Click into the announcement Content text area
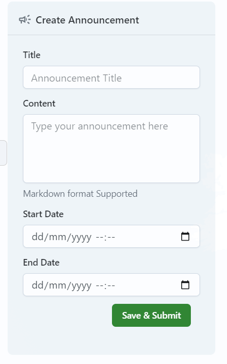The width and height of the screenshot is (227, 364). tap(111, 148)
